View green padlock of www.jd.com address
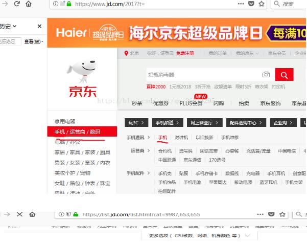 [x=69, y=4]
